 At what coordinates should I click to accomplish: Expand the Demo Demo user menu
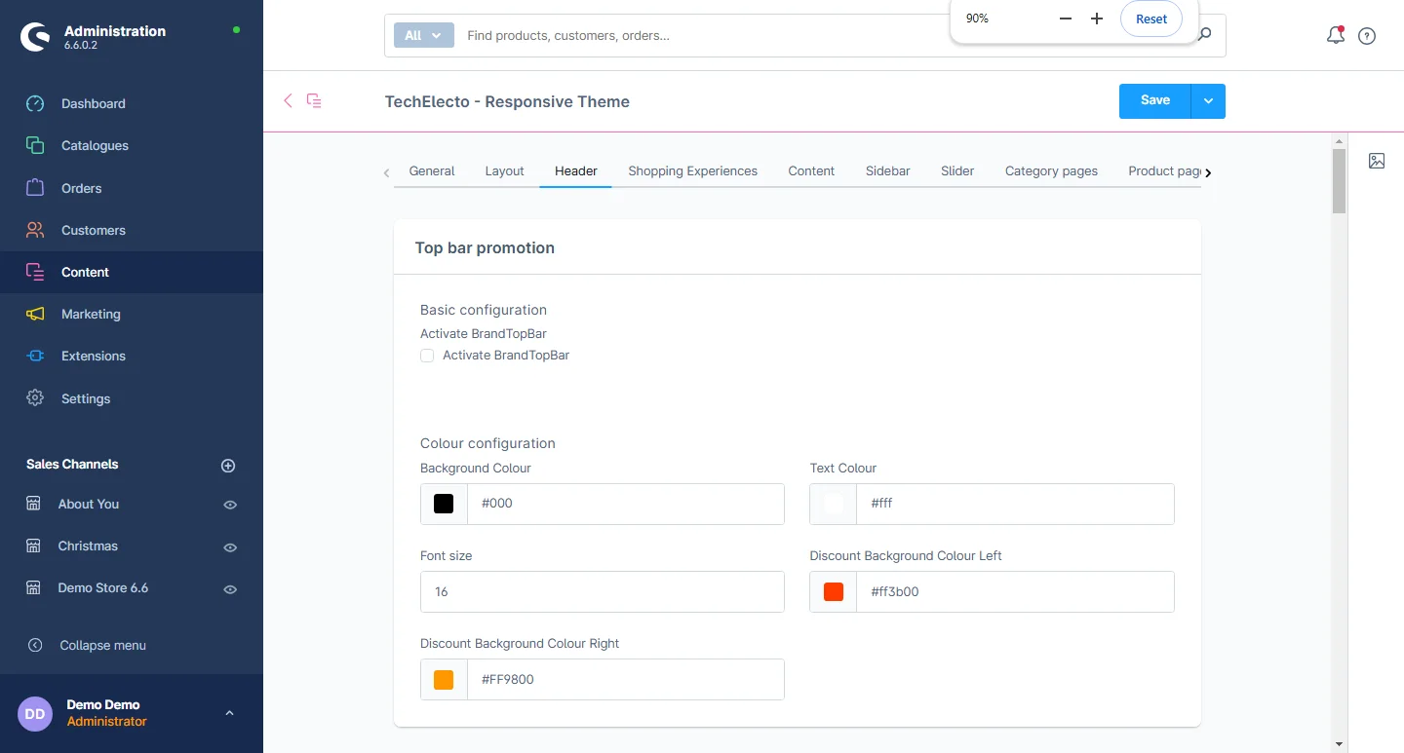(229, 713)
